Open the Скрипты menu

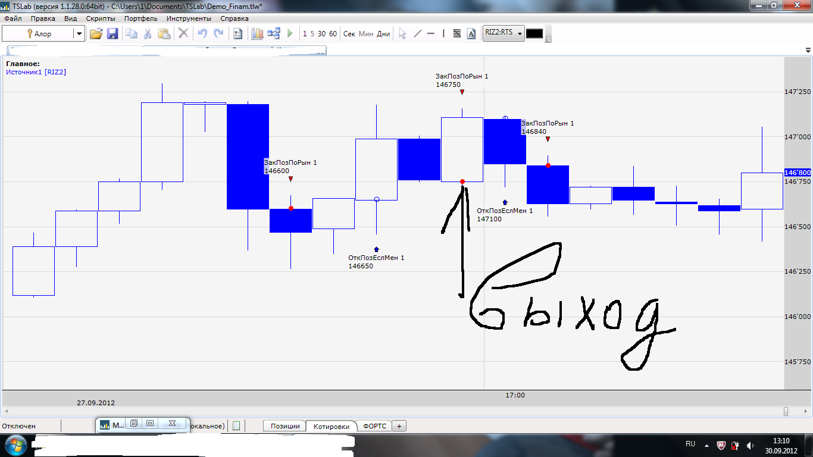point(101,18)
